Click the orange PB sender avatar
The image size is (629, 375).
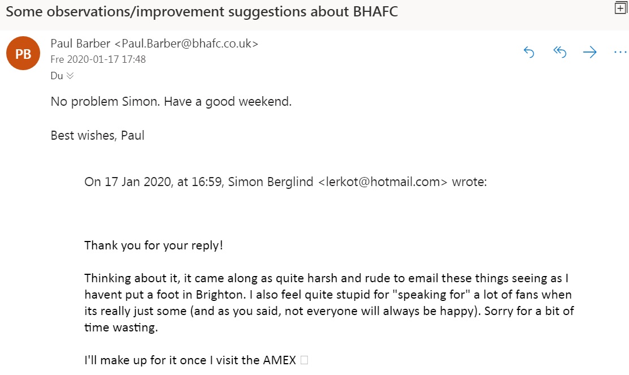23,53
